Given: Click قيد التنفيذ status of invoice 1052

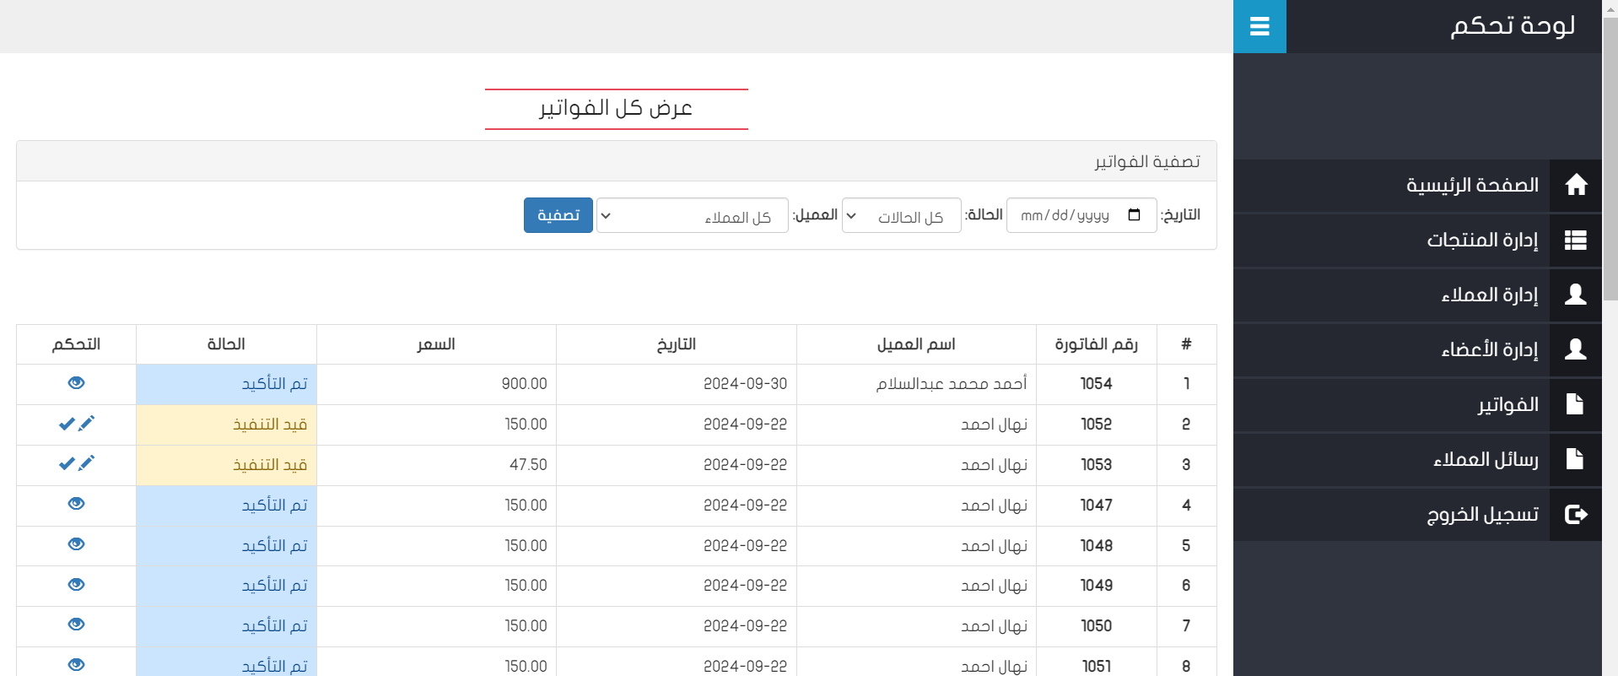Looking at the screenshot, I should point(226,425).
